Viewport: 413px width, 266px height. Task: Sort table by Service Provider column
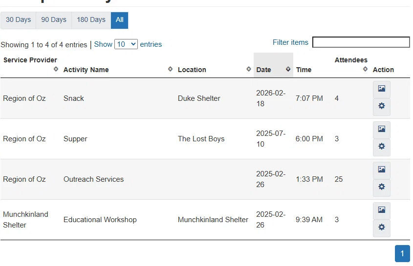30,65
